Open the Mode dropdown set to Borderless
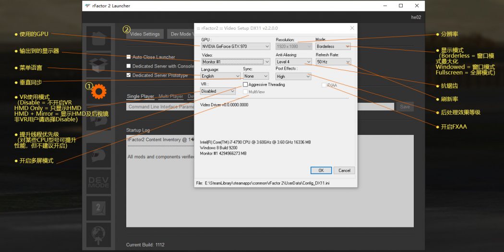The width and height of the screenshot is (504, 252). point(333,46)
